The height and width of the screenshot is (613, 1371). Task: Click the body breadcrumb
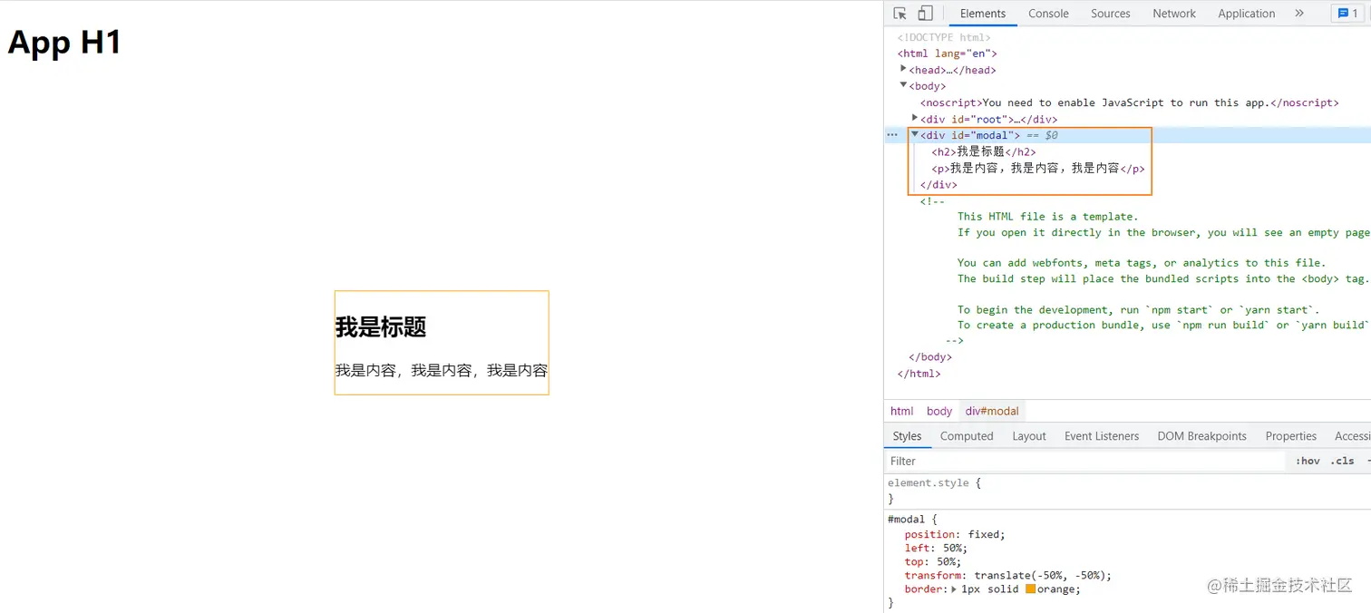pos(939,411)
